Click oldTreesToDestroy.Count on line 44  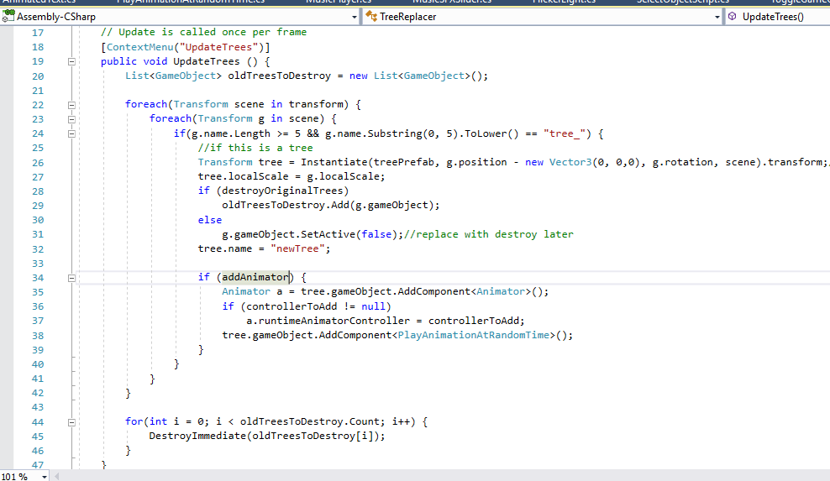point(310,421)
